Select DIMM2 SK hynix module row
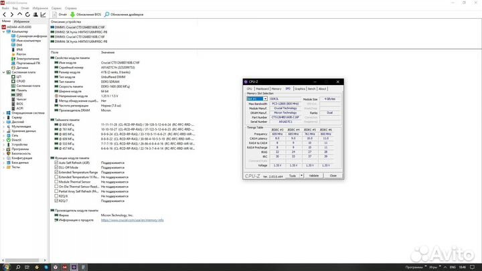The image size is (482, 271). tap(79, 32)
